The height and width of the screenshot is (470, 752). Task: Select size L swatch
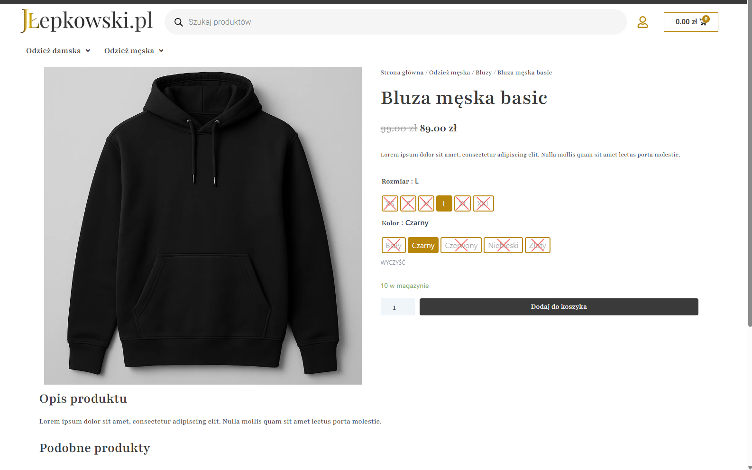pyautogui.click(x=444, y=203)
